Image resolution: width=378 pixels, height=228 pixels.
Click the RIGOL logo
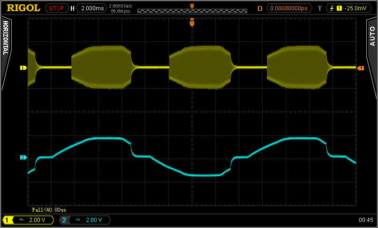(23, 8)
